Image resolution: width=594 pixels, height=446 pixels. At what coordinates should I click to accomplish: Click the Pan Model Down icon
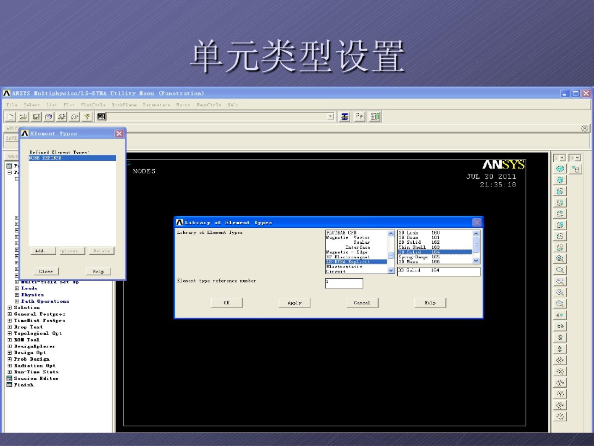[x=560, y=349]
